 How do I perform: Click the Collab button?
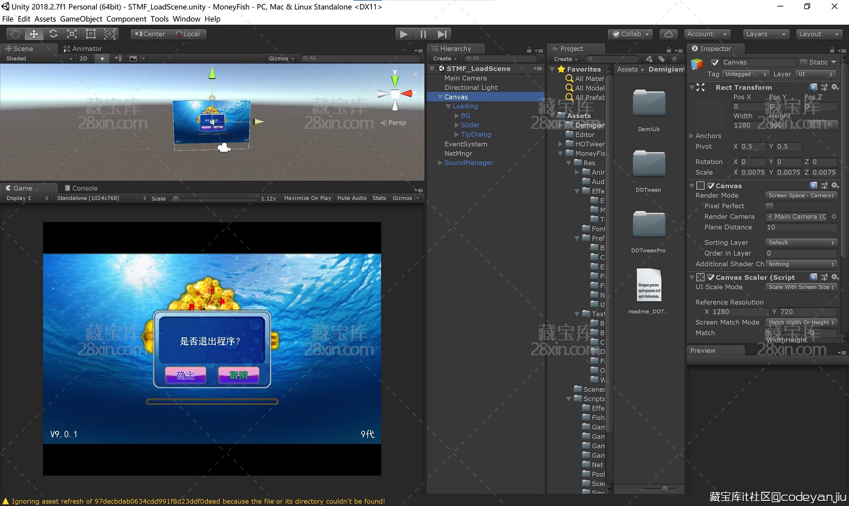click(x=630, y=34)
